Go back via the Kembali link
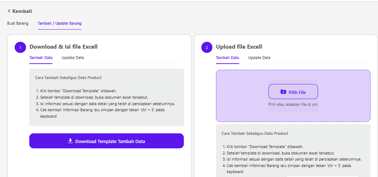Image resolution: width=378 pixels, height=177 pixels. tap(22, 11)
